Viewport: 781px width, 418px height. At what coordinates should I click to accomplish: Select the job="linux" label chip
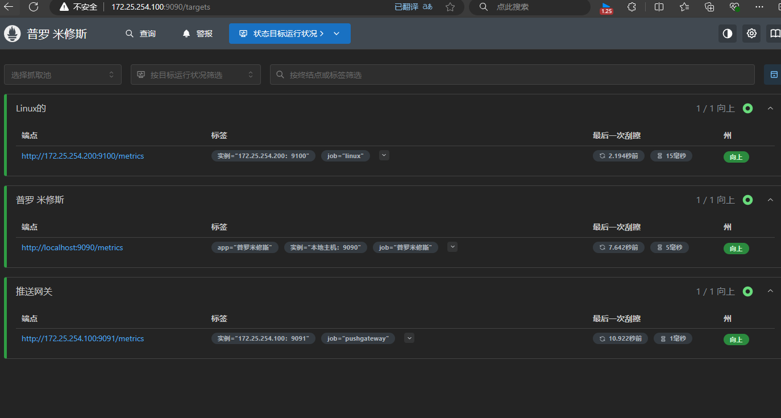tap(346, 156)
